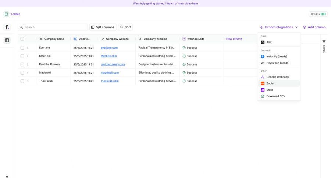Click the Instantly lightning icon
The image size is (331, 178).
263,56
